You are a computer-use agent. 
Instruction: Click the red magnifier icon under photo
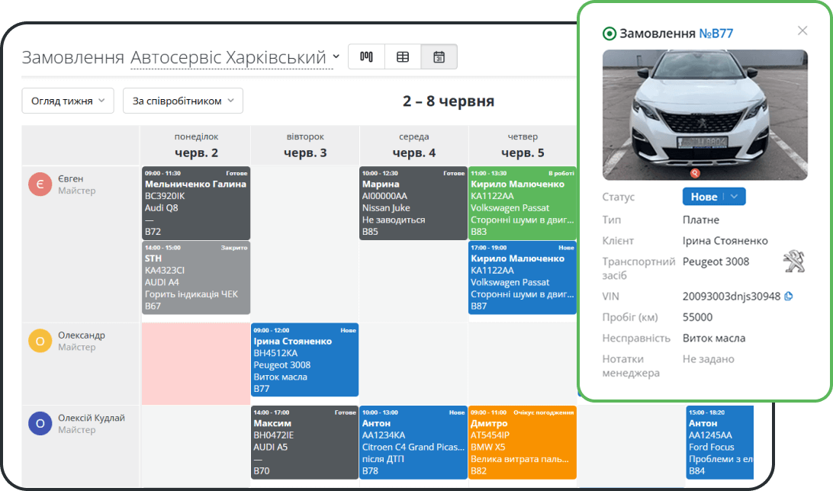695,173
